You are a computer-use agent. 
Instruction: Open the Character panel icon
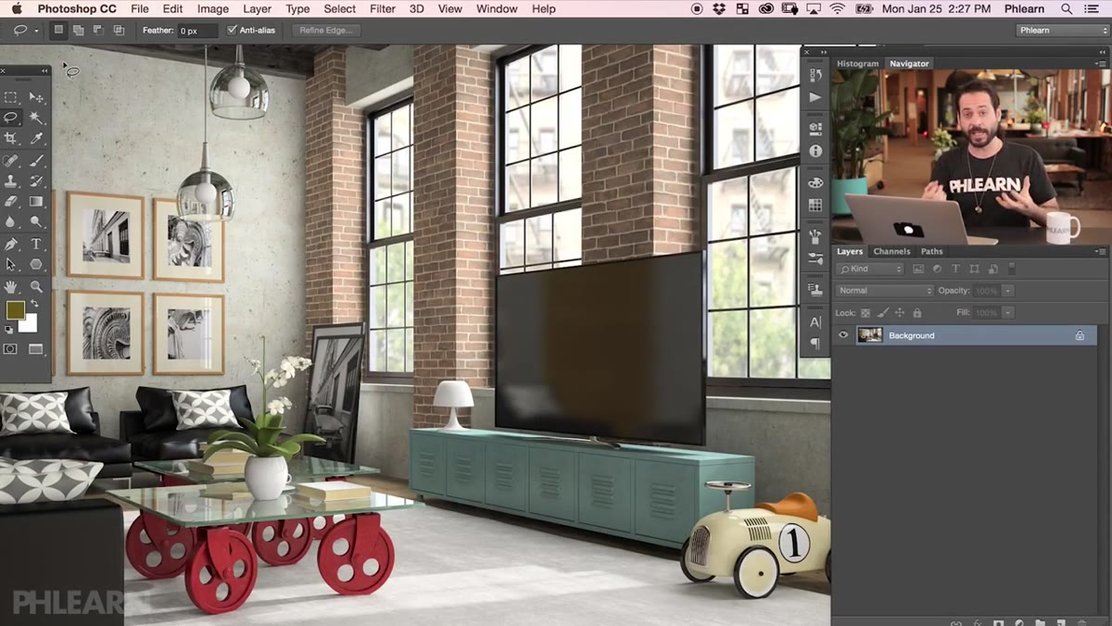[x=815, y=322]
